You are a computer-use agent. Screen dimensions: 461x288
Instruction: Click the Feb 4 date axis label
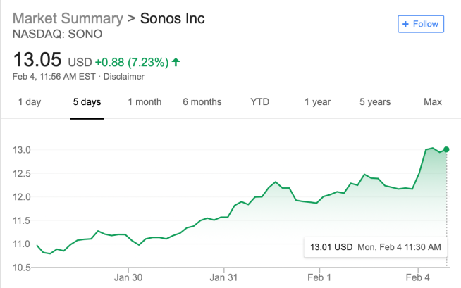click(418, 277)
